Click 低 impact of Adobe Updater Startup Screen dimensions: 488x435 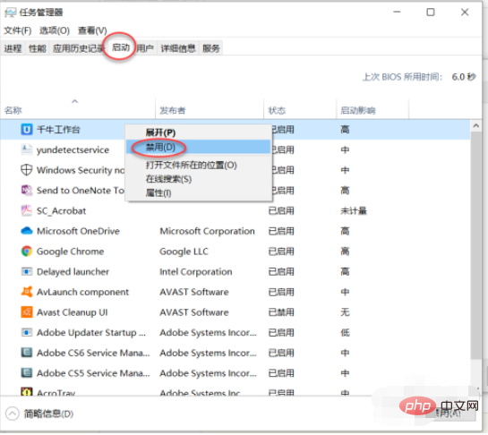click(x=345, y=332)
